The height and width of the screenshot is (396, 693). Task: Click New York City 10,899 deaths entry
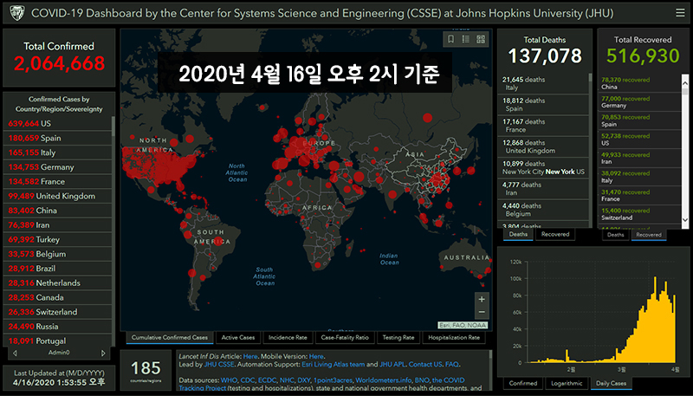click(543, 167)
